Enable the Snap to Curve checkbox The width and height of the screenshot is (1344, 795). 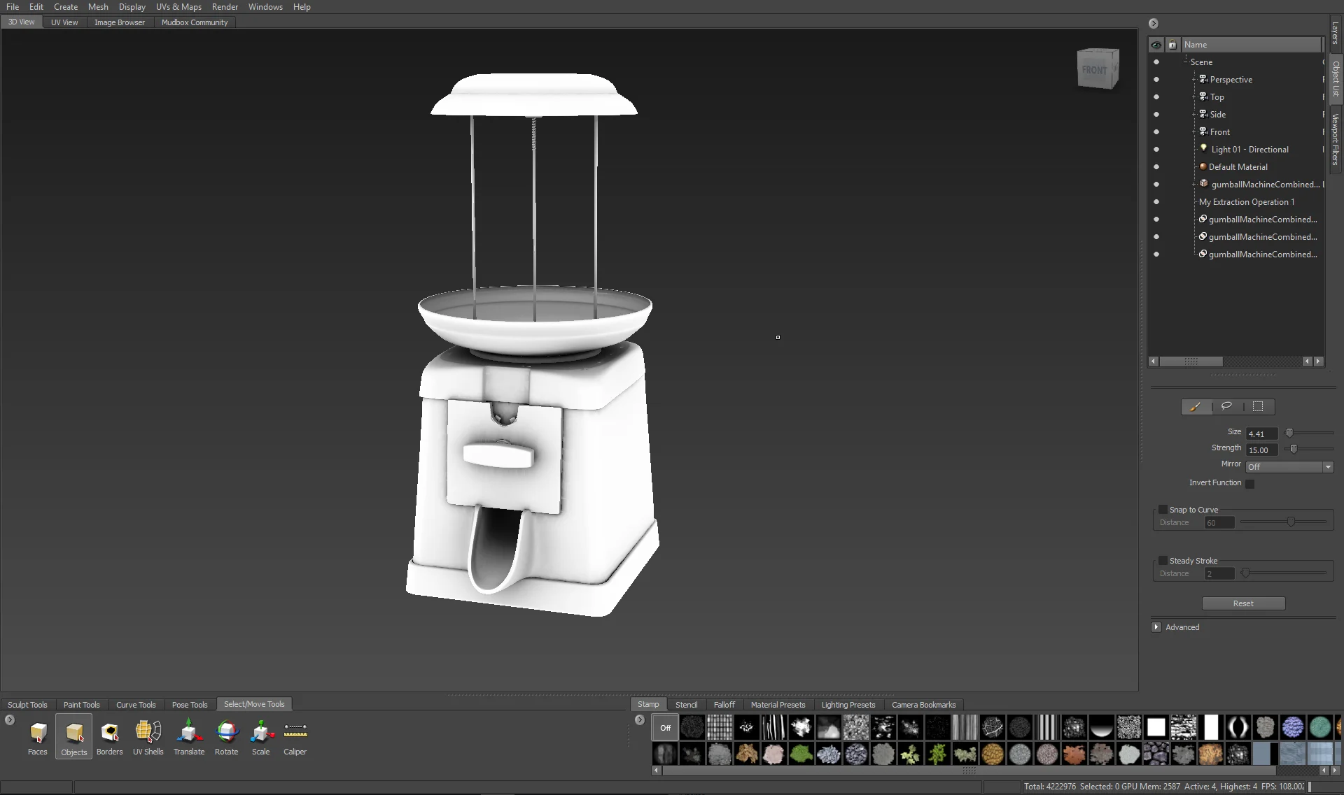(x=1163, y=510)
